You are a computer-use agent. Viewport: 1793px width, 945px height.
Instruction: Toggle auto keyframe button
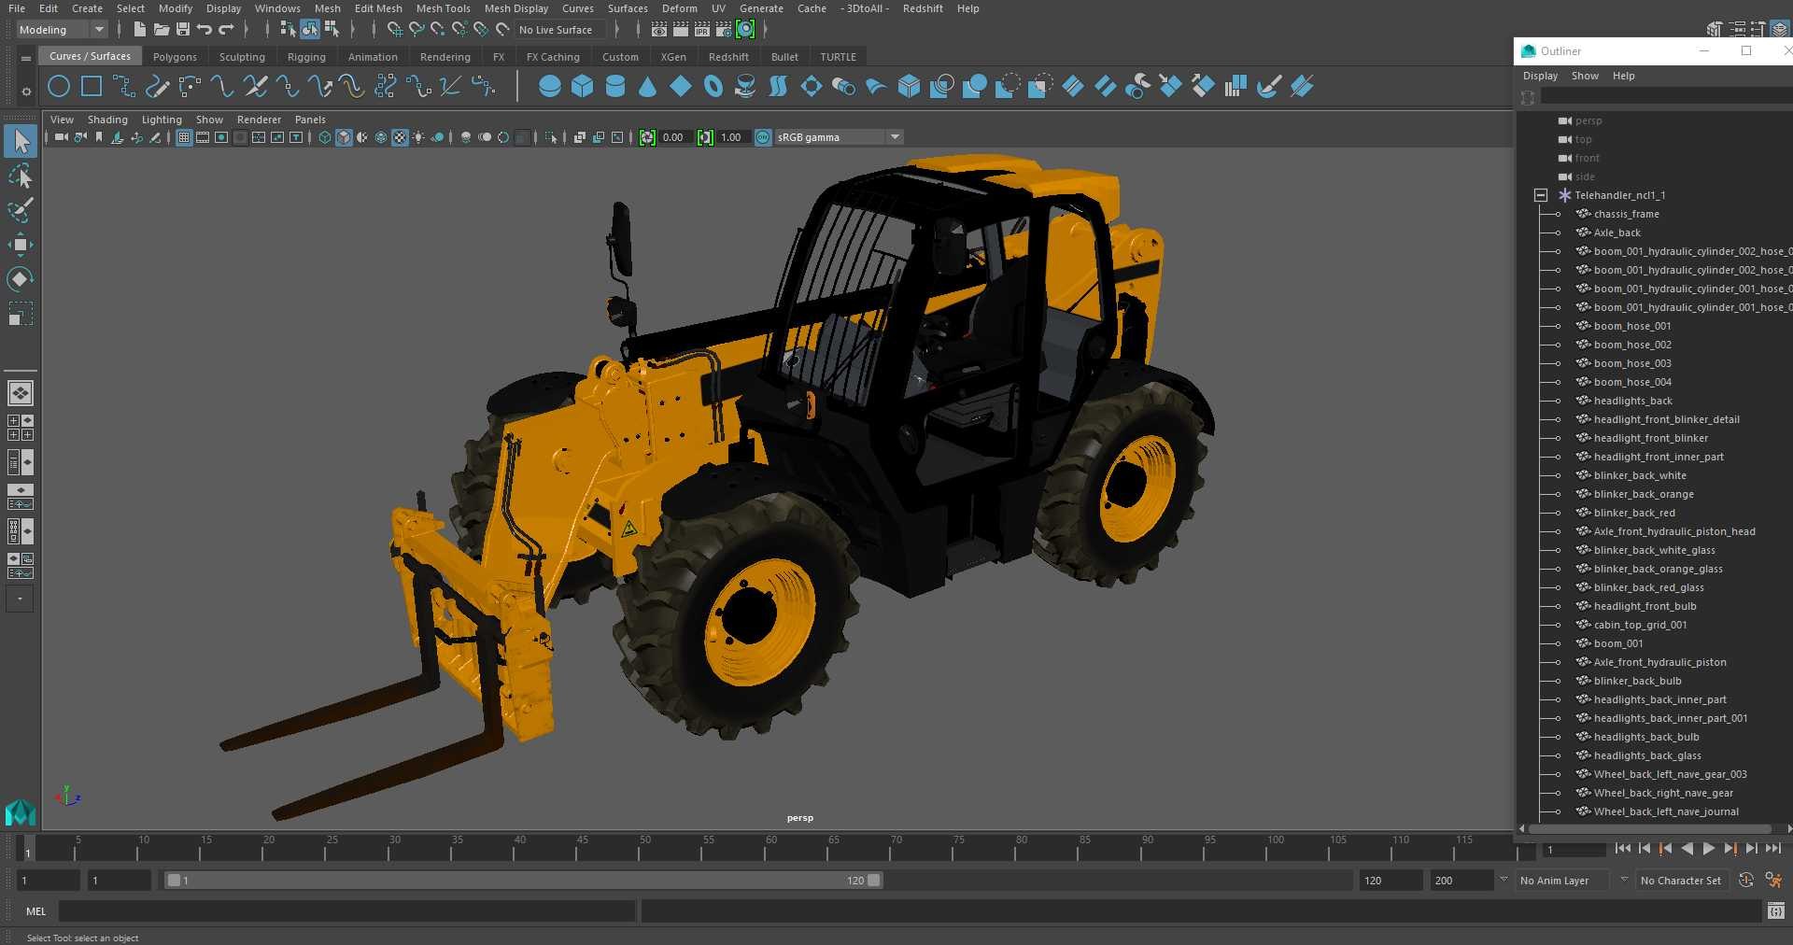(x=1746, y=881)
